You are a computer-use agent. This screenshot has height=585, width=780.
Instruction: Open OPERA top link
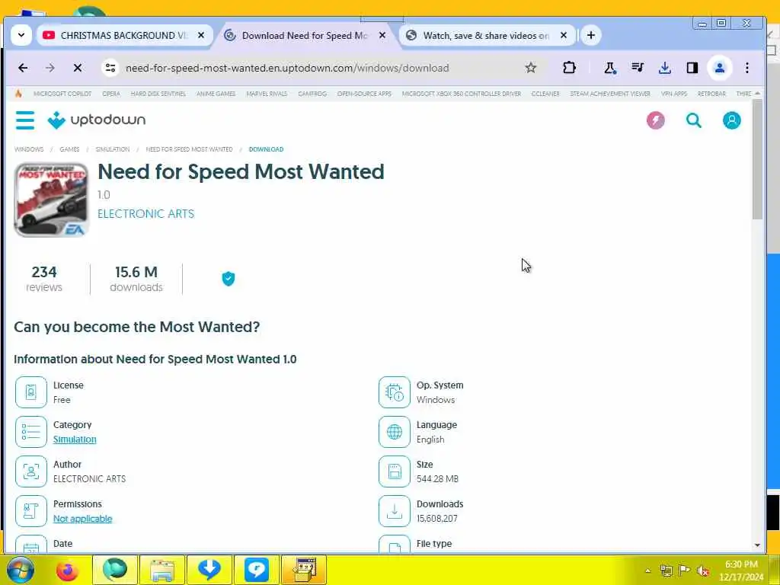coord(111,94)
